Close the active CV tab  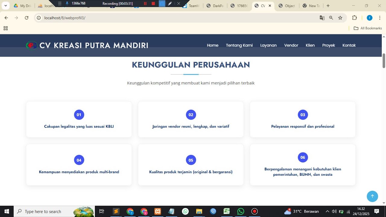[x=270, y=6]
